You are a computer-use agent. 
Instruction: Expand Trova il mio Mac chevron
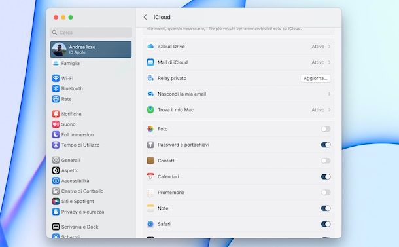click(329, 109)
